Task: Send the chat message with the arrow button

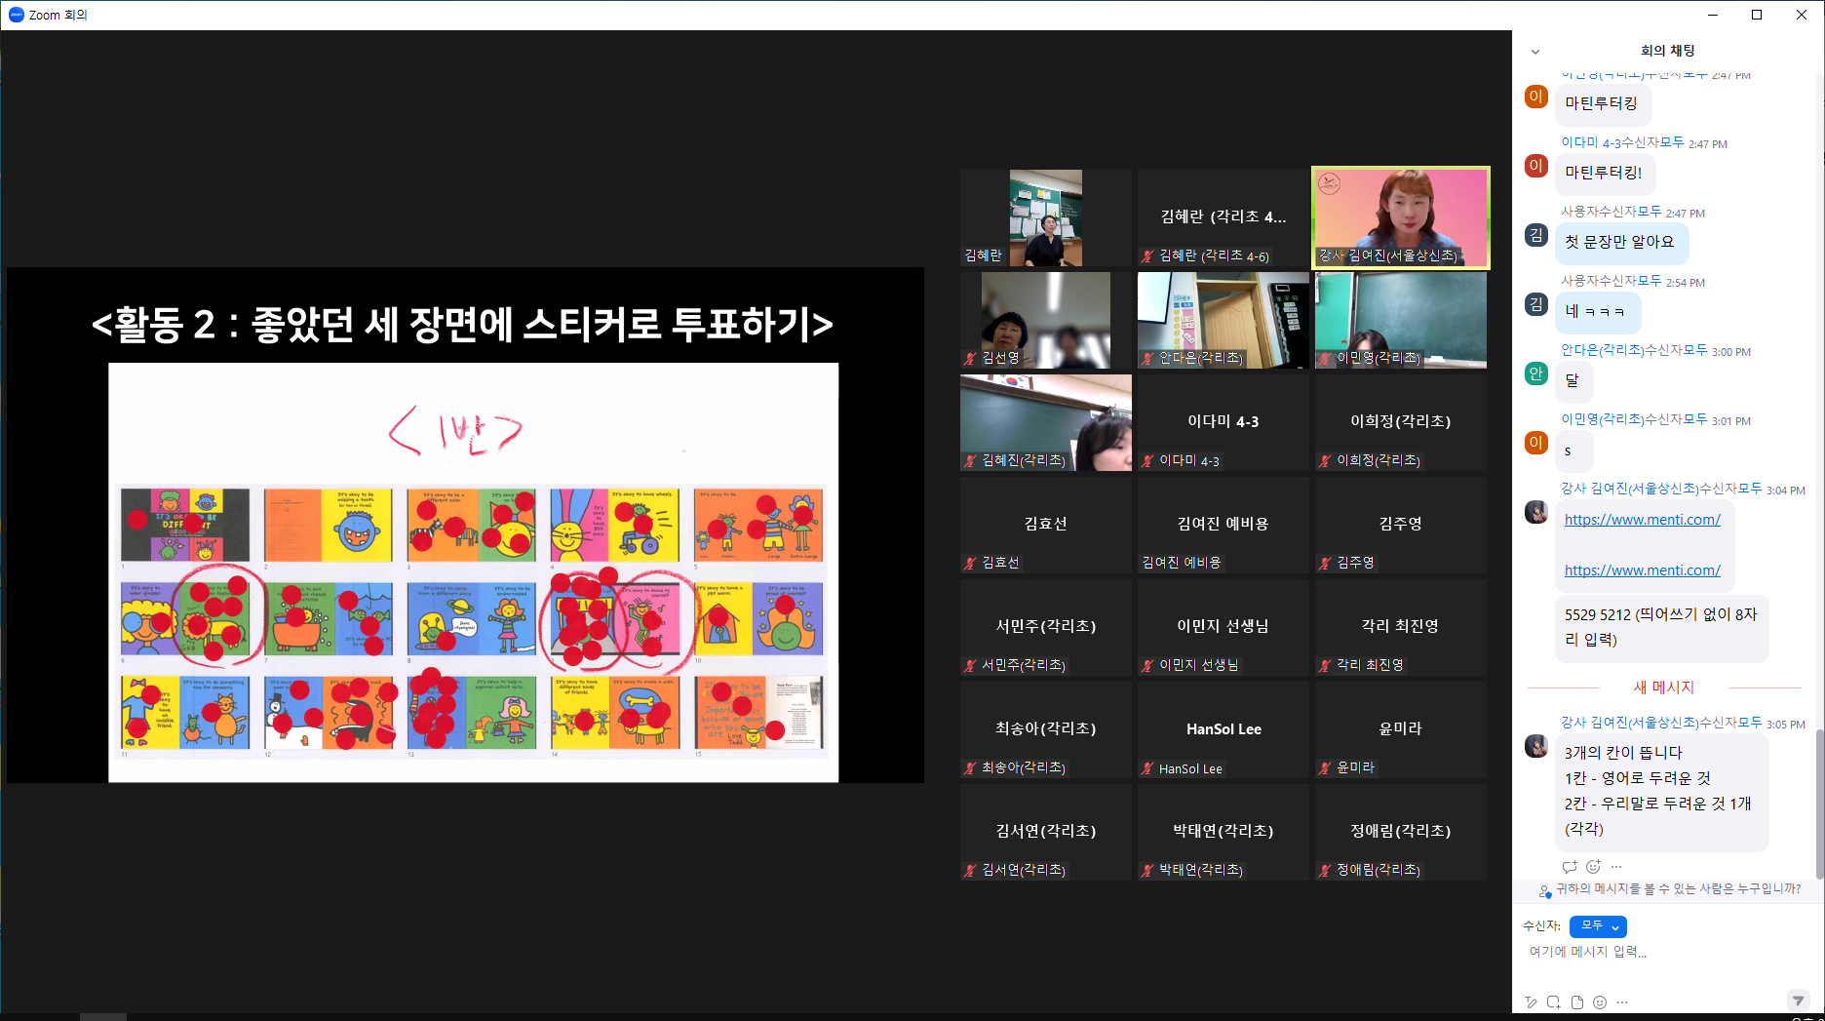Action: coord(1799,1001)
